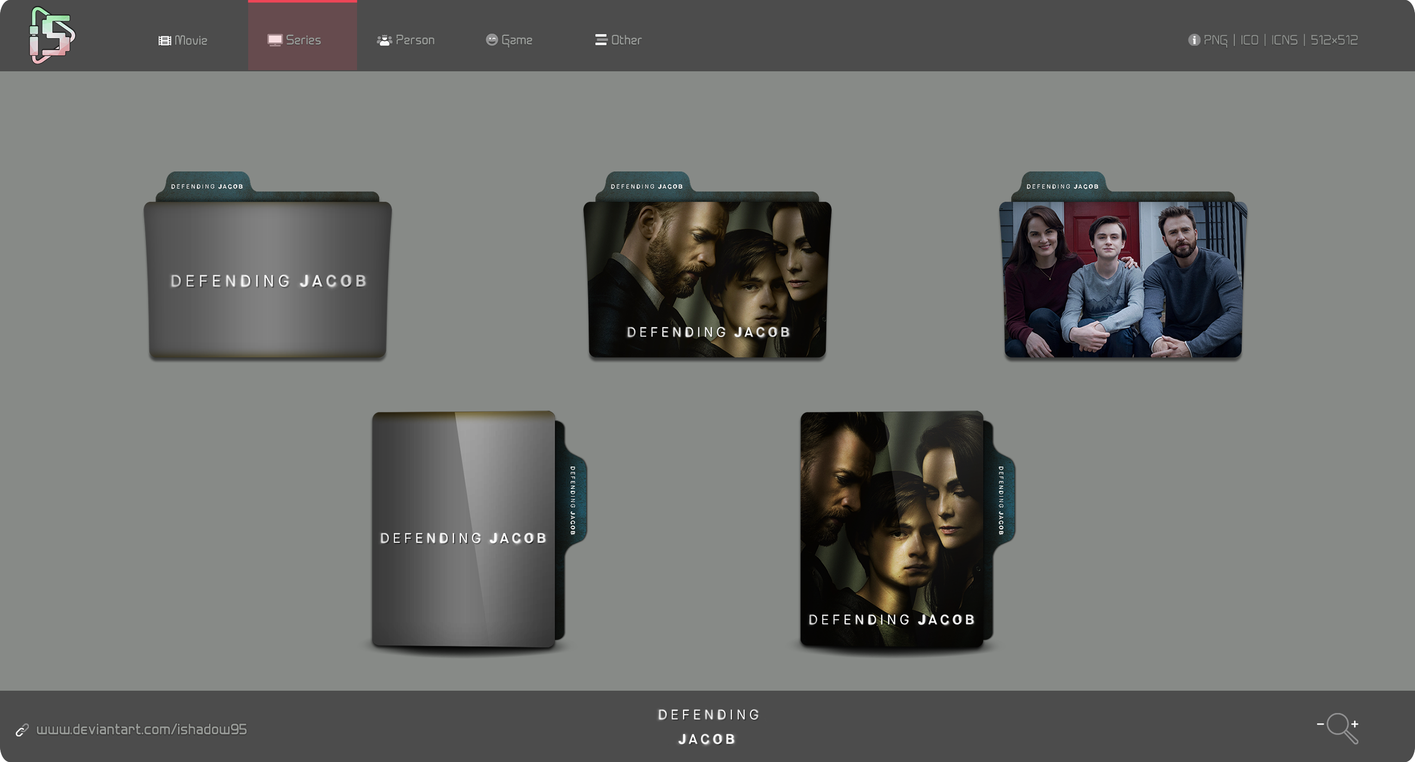
Task: Select the plain gray Defending Jacob folder
Action: [268, 266]
